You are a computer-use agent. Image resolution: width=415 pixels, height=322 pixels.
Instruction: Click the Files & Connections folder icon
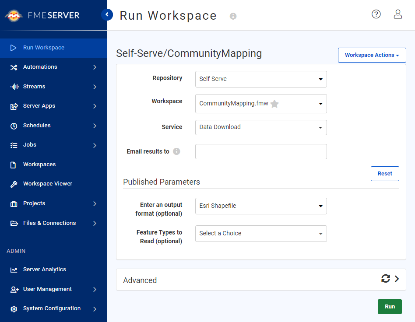pos(14,223)
